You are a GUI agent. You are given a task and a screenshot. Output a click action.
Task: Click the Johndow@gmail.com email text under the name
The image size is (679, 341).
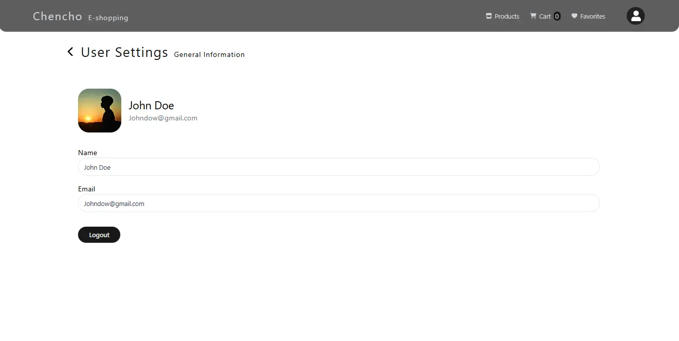tap(163, 118)
